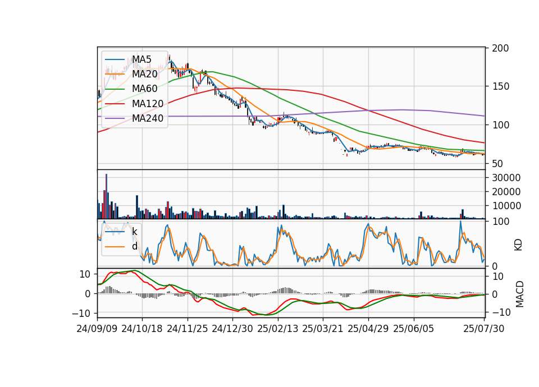
Task: Click the 24/09/09 date axis label
Action: pos(97,329)
